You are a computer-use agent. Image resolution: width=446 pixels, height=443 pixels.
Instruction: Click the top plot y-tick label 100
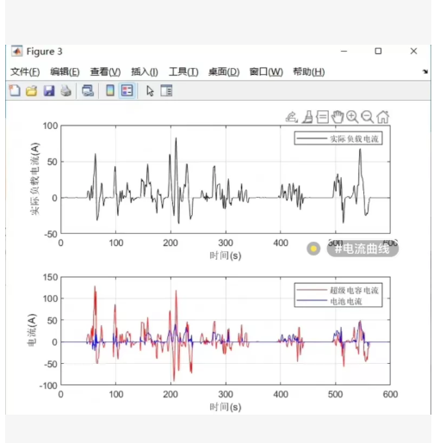pyautogui.click(x=50, y=126)
